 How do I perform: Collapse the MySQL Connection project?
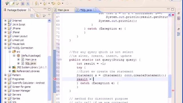point(5,48)
